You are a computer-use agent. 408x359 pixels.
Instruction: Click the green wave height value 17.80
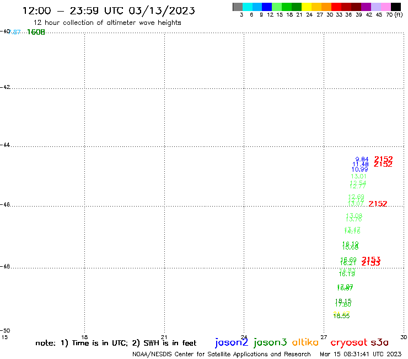pyautogui.click(x=343, y=304)
